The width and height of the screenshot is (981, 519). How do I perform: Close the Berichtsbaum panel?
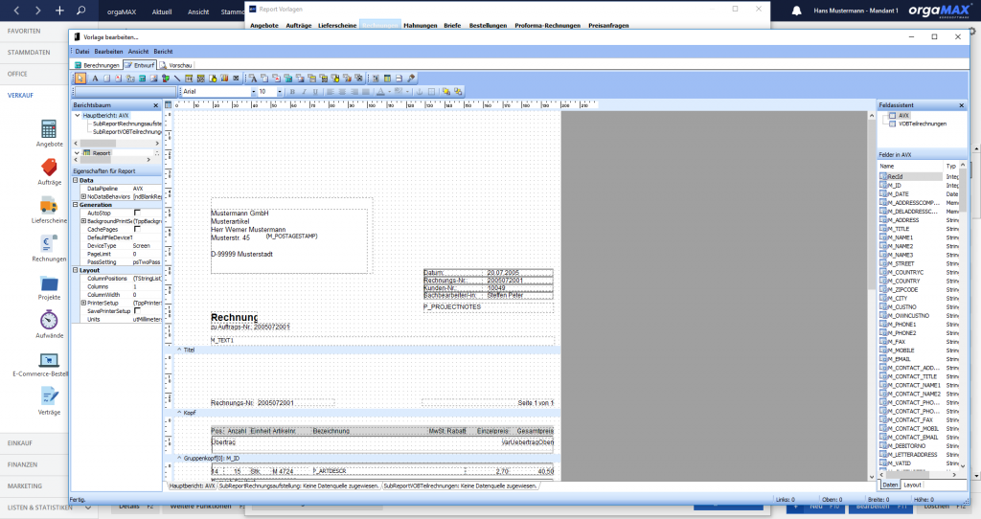click(156, 105)
